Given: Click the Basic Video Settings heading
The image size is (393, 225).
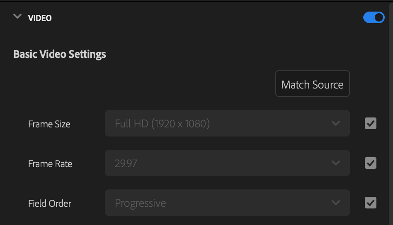Looking at the screenshot, I should (60, 54).
